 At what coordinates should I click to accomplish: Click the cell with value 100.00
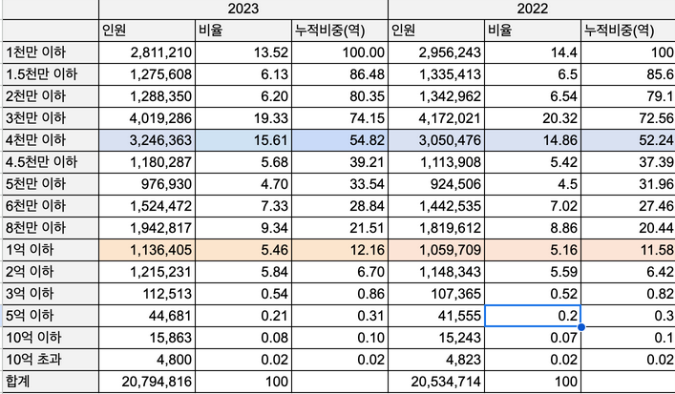tap(340, 52)
